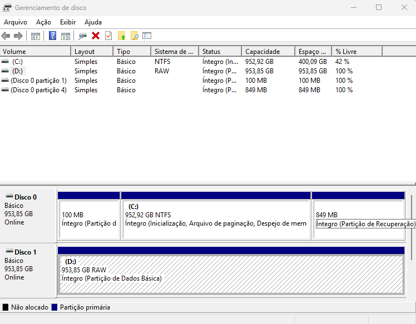Click the Não alocado legend label
The image size is (416, 324).
(x=29, y=307)
